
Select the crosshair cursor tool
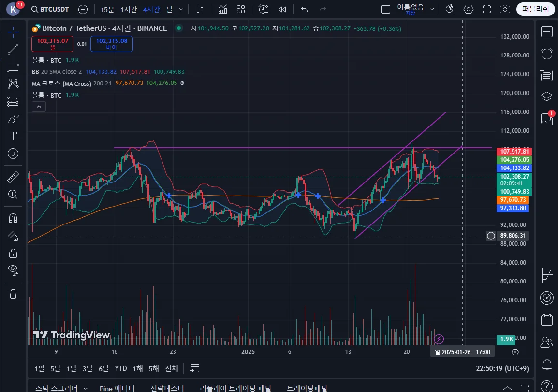point(13,32)
